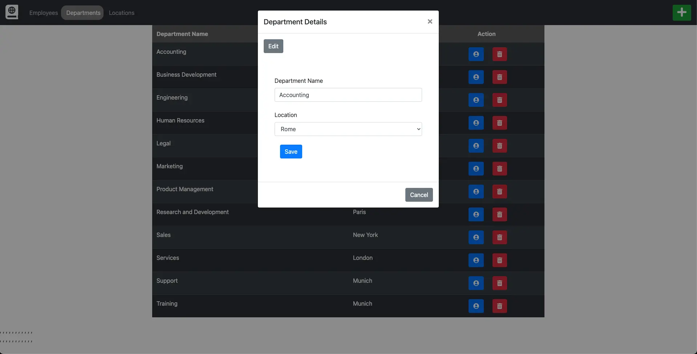Click the blue view icon for Sales
Viewport: 697px width, 354px height.
[476, 238]
